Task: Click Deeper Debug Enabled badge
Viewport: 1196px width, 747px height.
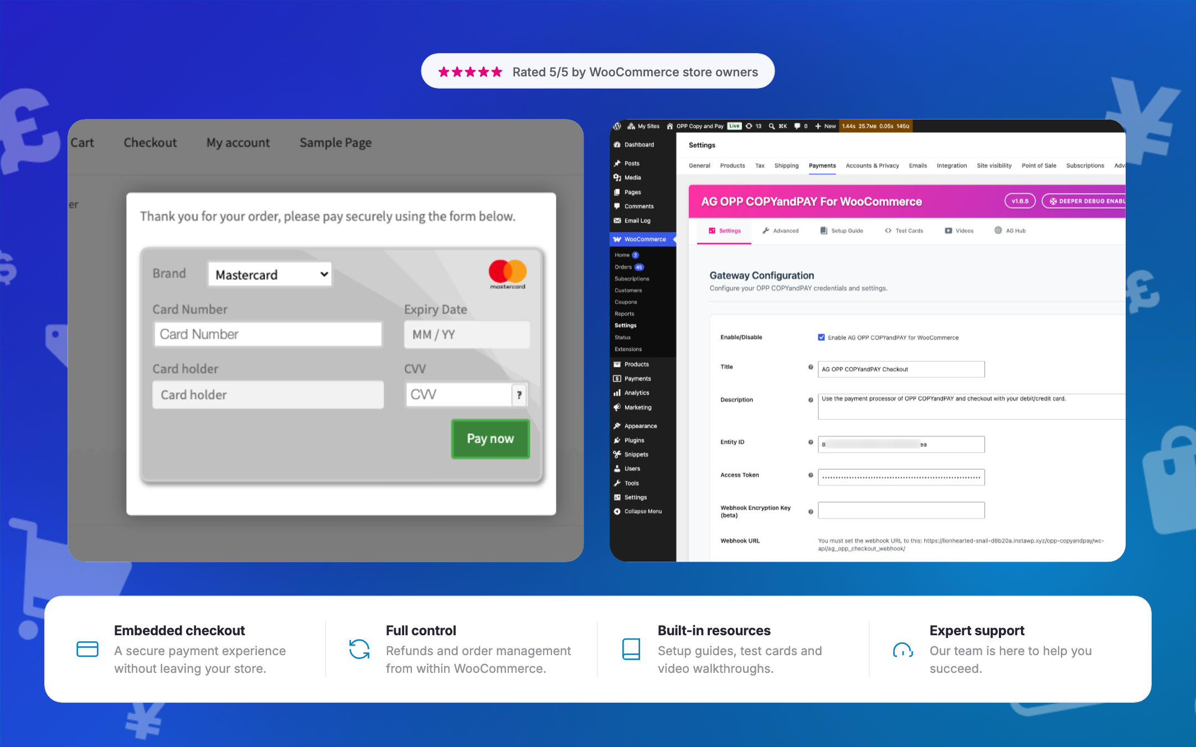Action: (x=1084, y=201)
